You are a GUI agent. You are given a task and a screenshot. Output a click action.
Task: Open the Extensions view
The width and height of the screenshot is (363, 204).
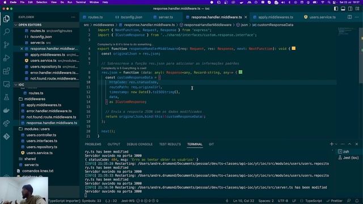6,71
